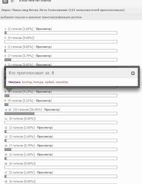Image resolution: width=142 pixels, height=184 pixels.
Task: View voters for option 14
Action: (45, 145)
